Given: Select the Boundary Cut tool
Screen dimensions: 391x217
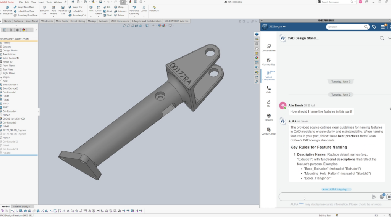Looking at the screenshot, I should (x=77, y=15).
